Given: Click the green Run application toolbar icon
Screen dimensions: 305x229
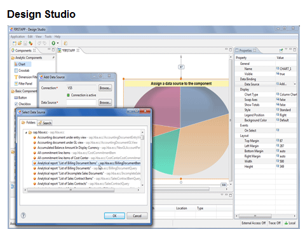Looking at the screenshot, I should coord(53,43).
